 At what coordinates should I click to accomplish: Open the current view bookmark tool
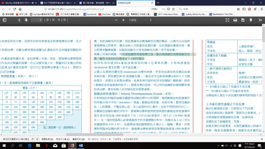pos(251,20)
